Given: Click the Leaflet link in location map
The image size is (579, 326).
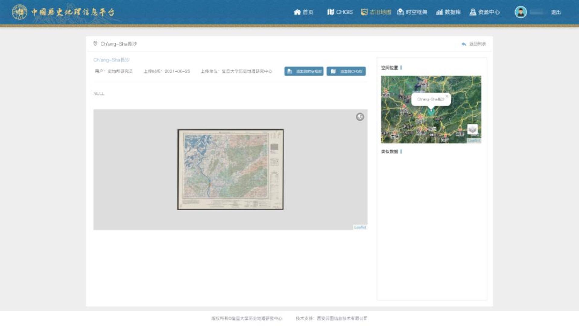Looking at the screenshot, I should [474, 141].
